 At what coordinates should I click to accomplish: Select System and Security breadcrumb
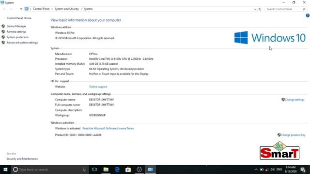67,9
